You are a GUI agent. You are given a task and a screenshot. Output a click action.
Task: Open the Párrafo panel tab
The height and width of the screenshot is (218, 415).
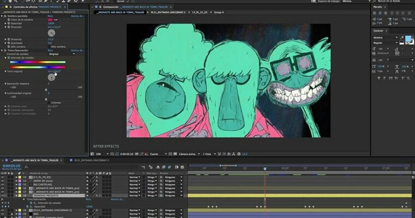point(378,7)
